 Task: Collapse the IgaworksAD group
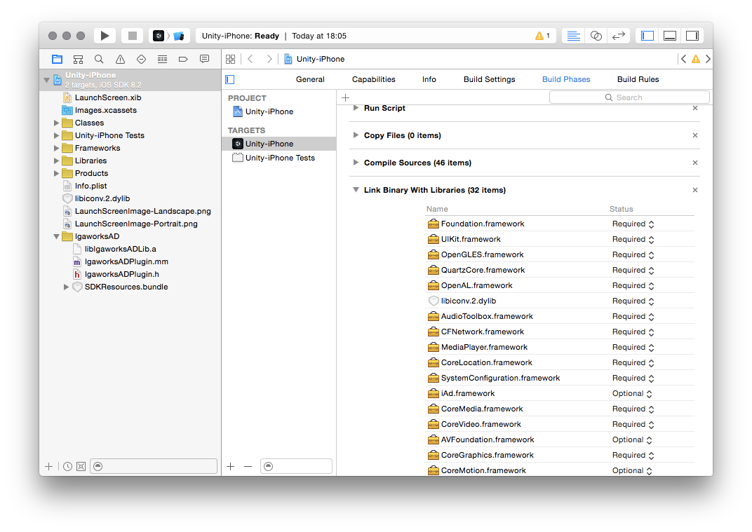pyautogui.click(x=56, y=236)
